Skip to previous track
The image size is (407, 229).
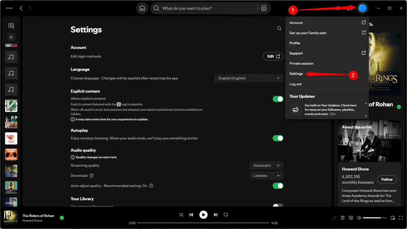(191, 215)
